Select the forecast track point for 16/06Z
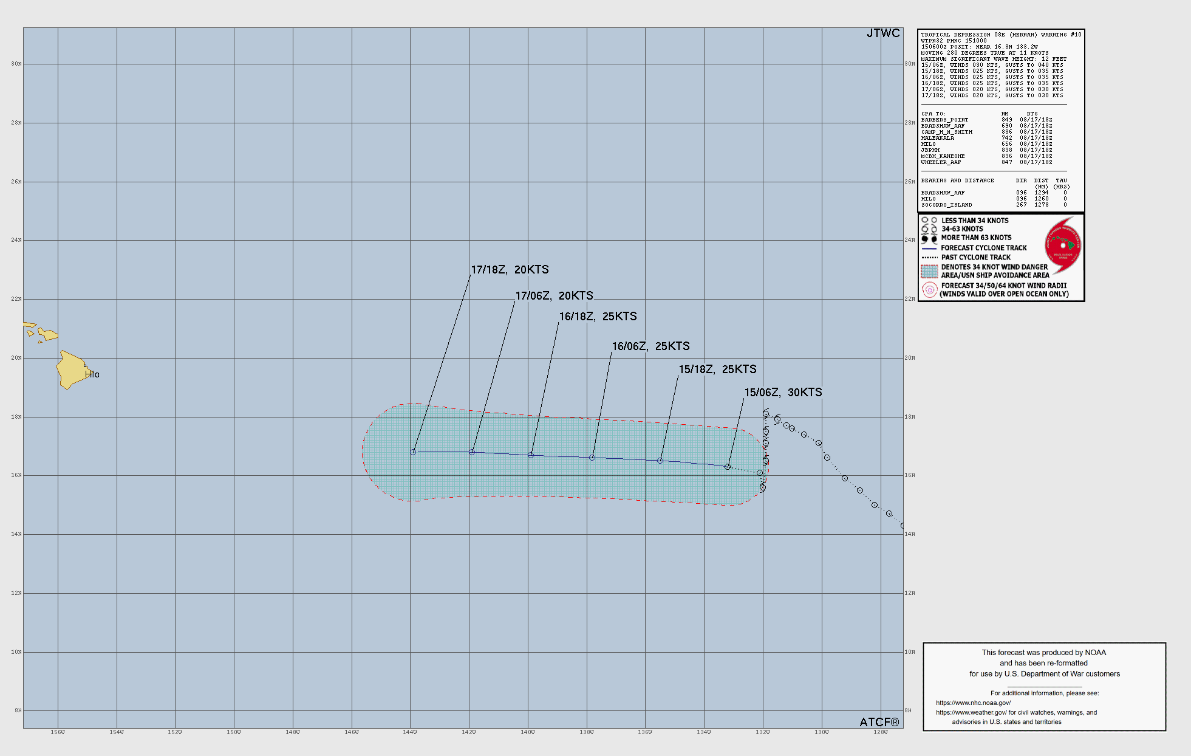 [592, 458]
